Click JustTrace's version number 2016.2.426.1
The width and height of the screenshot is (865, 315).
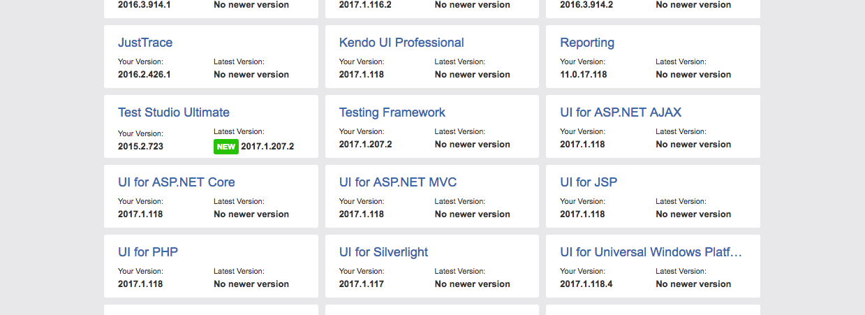[x=145, y=75]
